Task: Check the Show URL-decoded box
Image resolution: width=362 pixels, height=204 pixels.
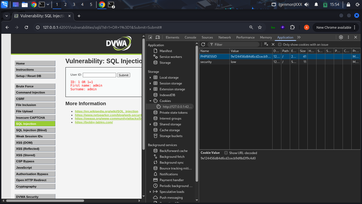Action: (x=226, y=153)
